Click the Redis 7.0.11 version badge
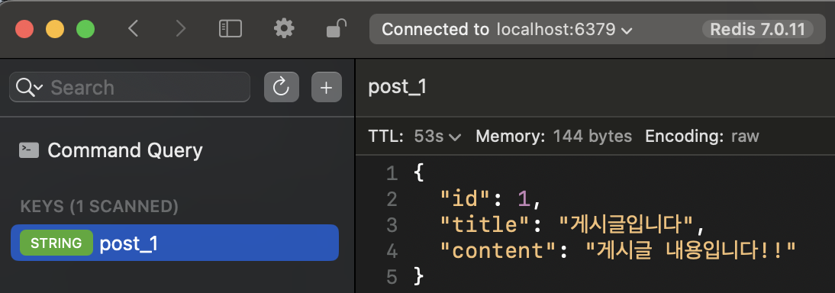The height and width of the screenshot is (293, 835). click(x=757, y=29)
